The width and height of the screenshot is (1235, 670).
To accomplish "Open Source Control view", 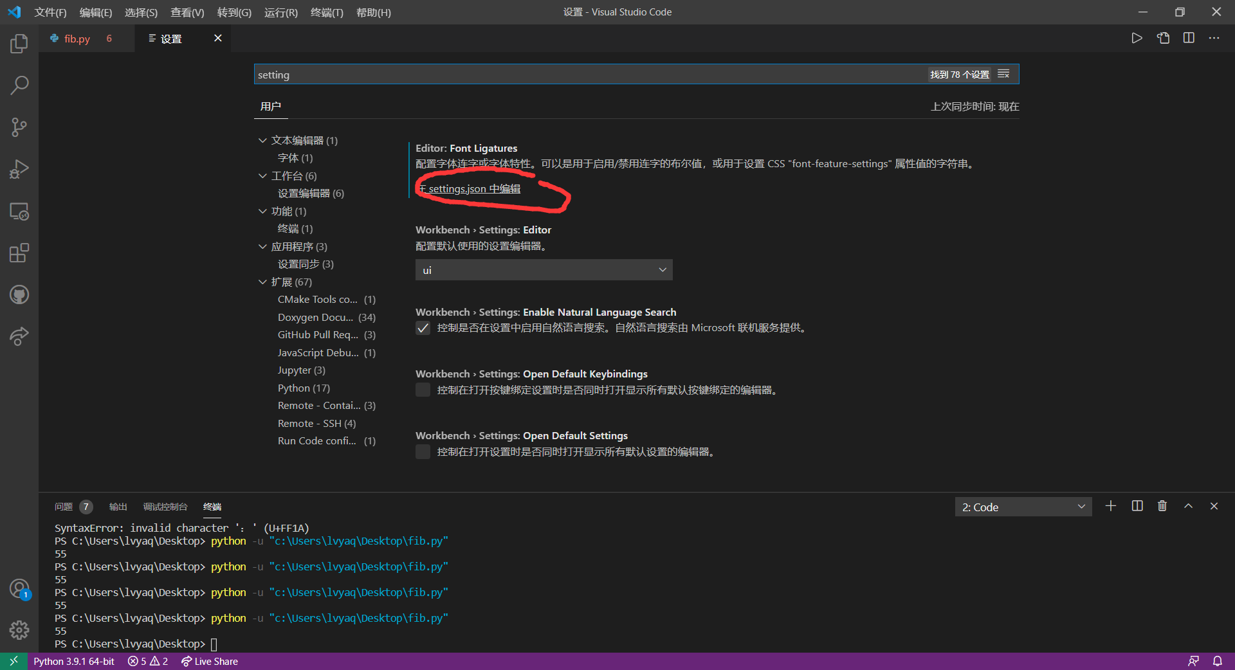I will tap(19, 127).
